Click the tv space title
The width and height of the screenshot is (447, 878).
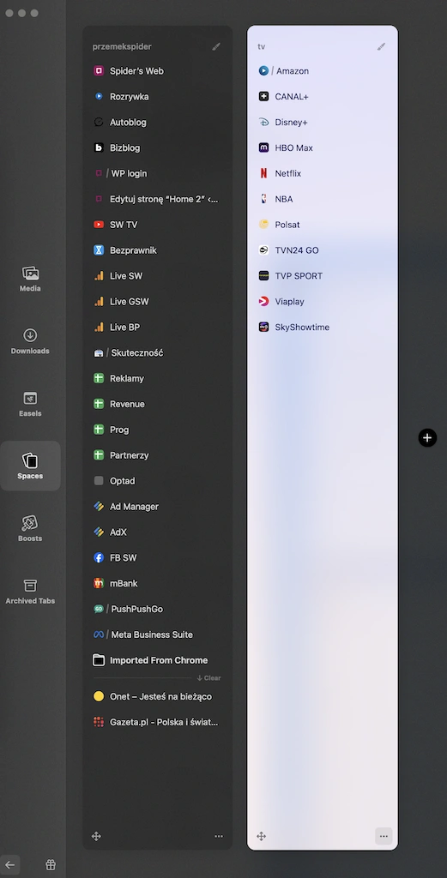(x=261, y=46)
